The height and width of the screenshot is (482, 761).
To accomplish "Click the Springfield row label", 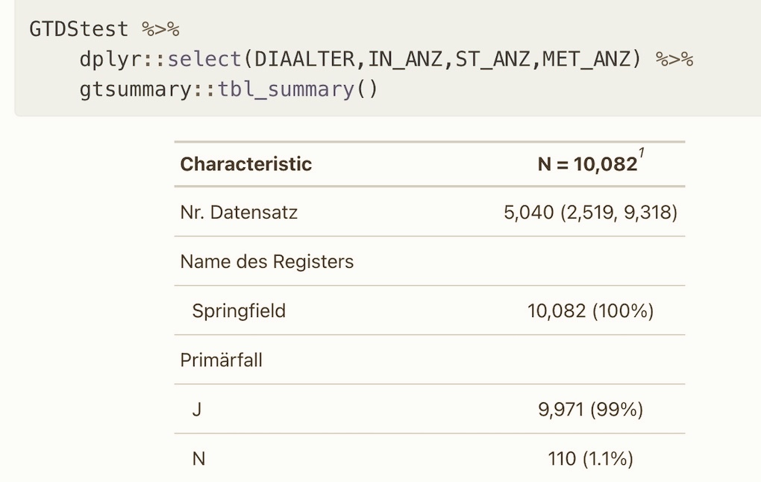I will 239,311.
